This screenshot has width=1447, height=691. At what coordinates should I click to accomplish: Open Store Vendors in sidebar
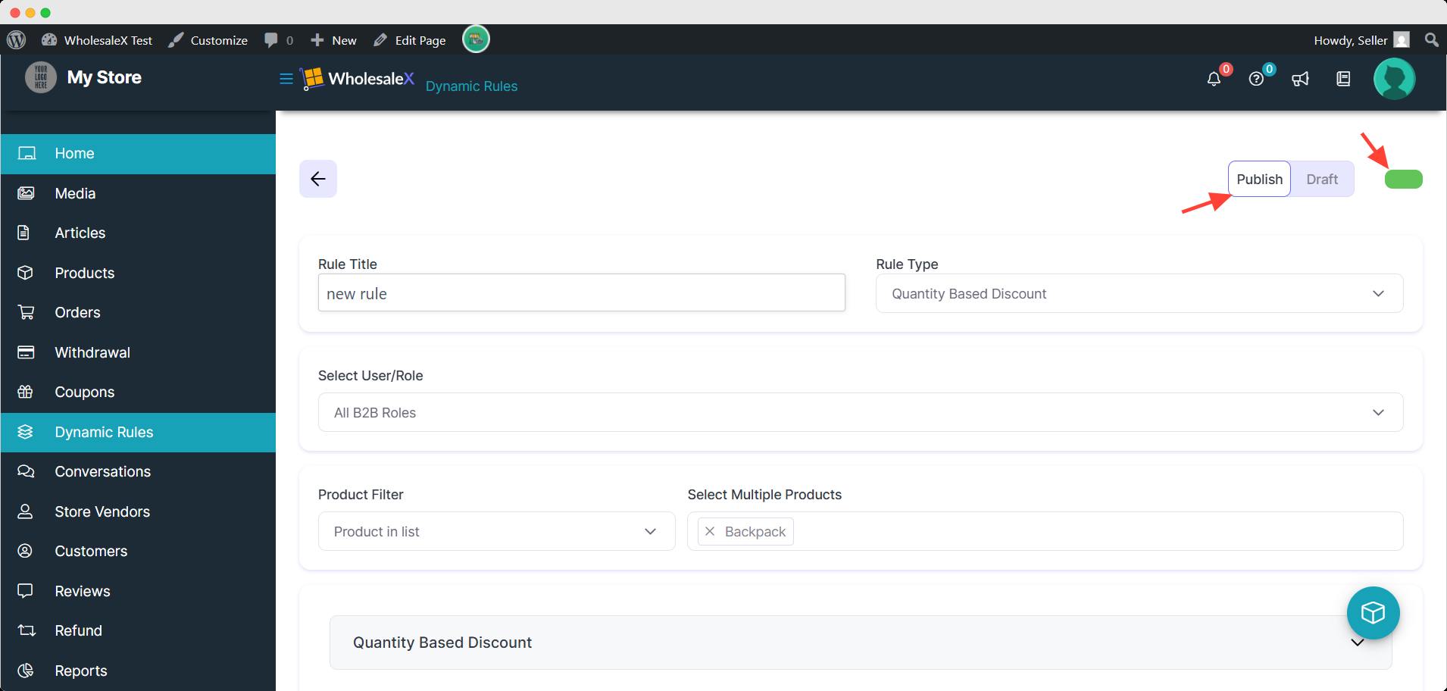(138, 511)
